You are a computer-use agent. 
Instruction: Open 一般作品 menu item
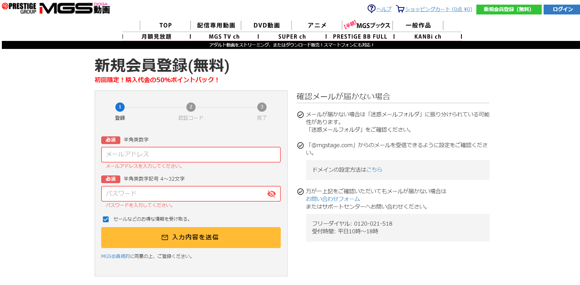coord(418,25)
